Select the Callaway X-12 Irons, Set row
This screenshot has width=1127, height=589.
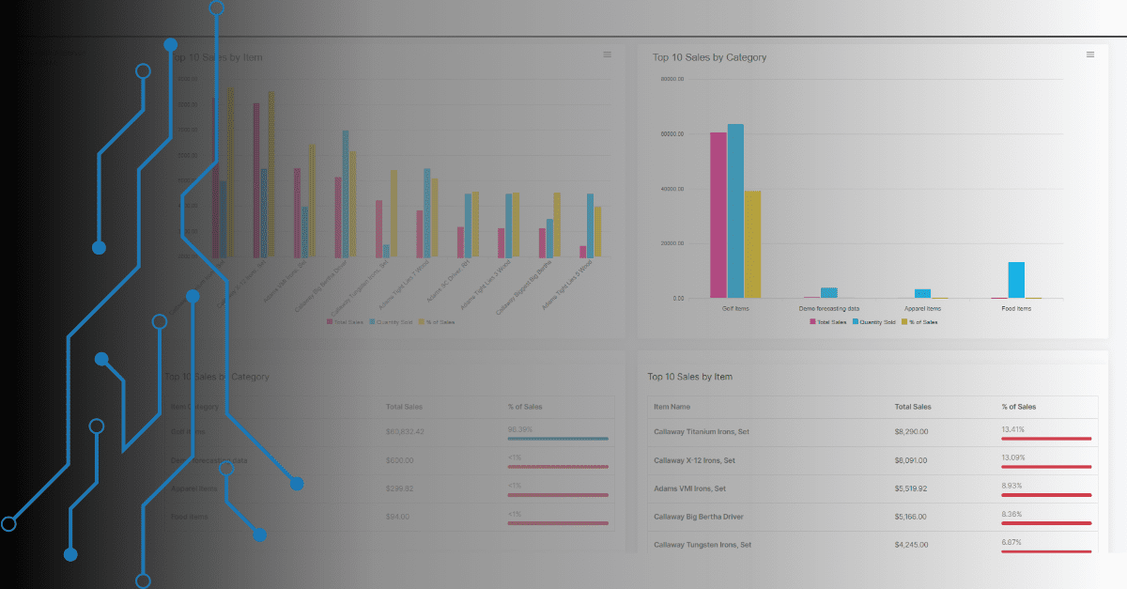(x=694, y=460)
